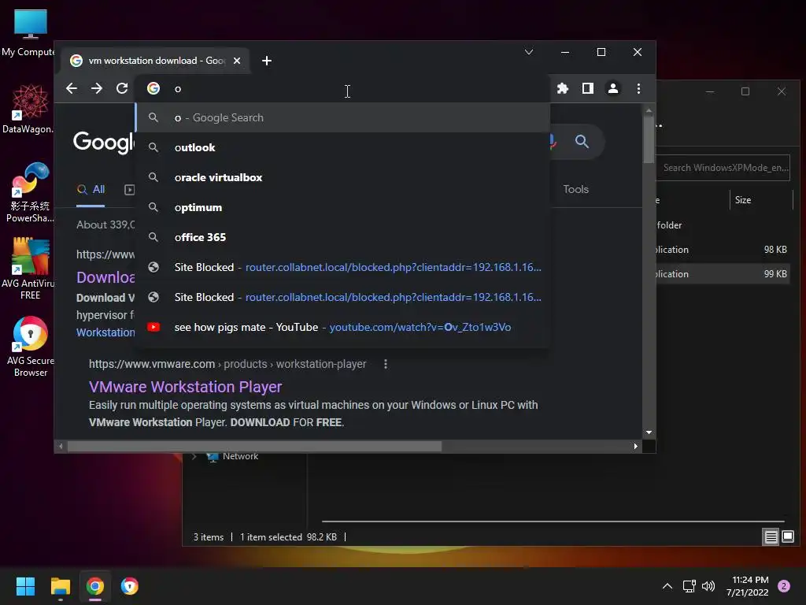Click the scroll down arrow in Chrome

pos(649,432)
